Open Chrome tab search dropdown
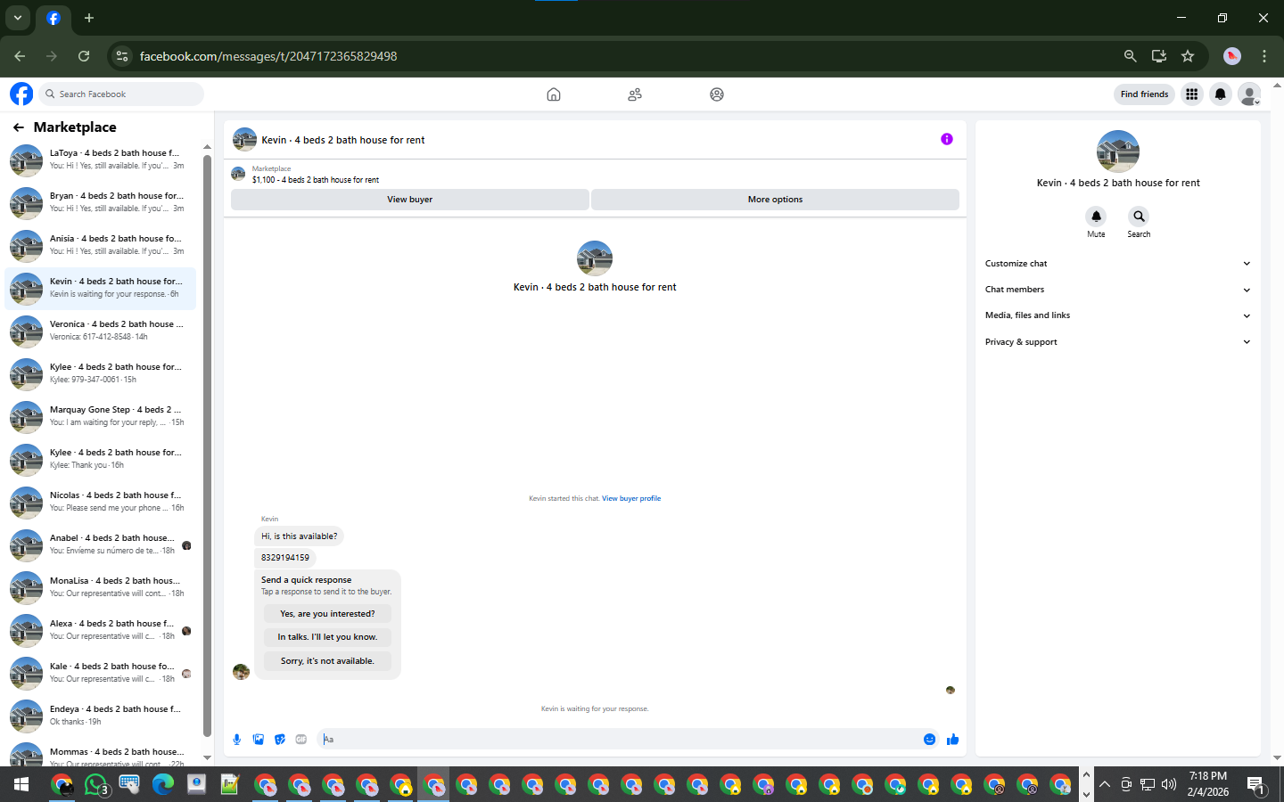 pyautogui.click(x=18, y=18)
